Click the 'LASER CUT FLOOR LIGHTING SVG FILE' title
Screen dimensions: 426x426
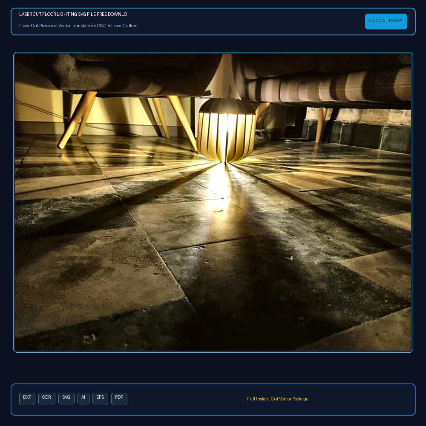point(73,14)
